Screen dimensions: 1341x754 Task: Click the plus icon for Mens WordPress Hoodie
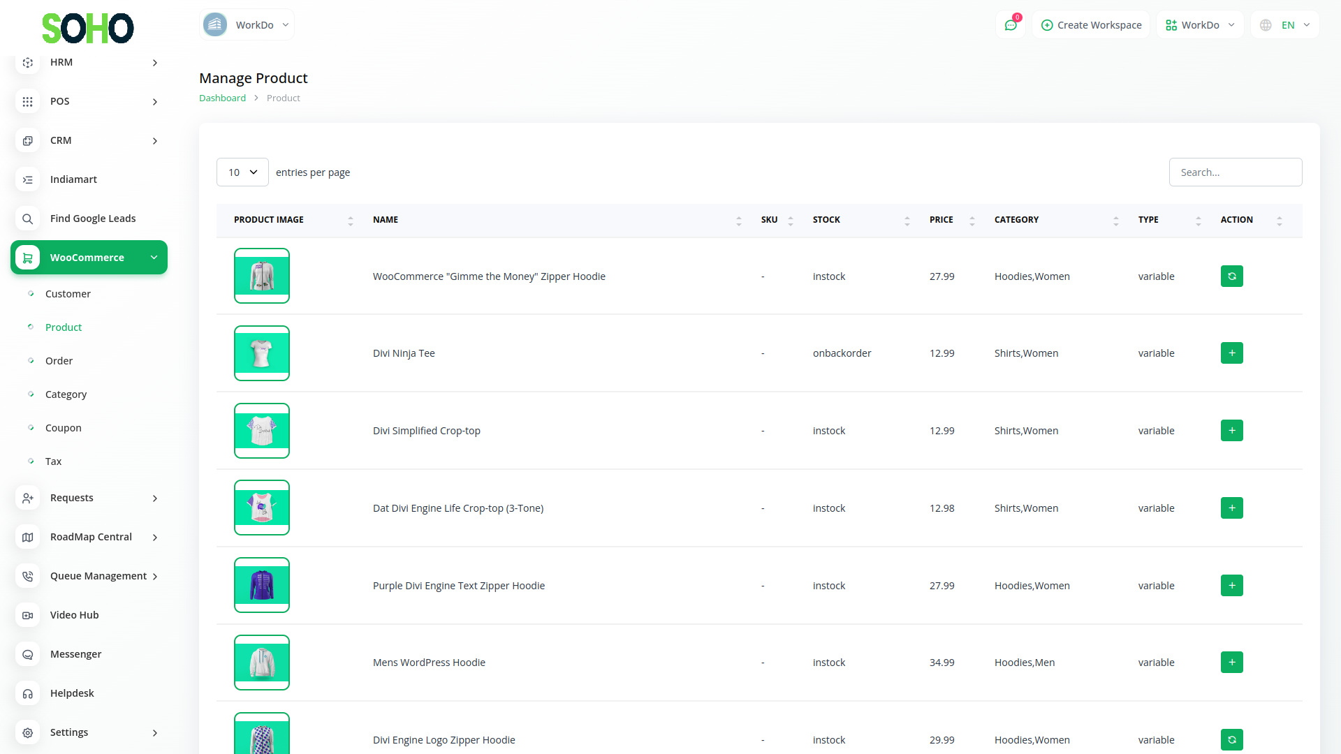tap(1231, 663)
